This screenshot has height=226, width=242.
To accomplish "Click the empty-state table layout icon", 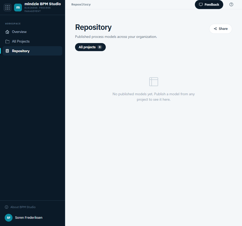I will click(154, 82).
